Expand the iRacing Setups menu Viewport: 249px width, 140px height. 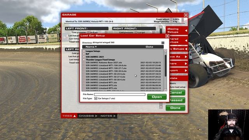point(177,30)
